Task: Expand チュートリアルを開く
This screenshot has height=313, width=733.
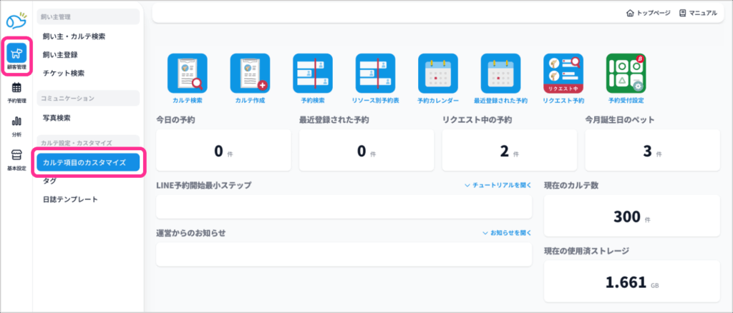Action: pyautogui.click(x=497, y=185)
